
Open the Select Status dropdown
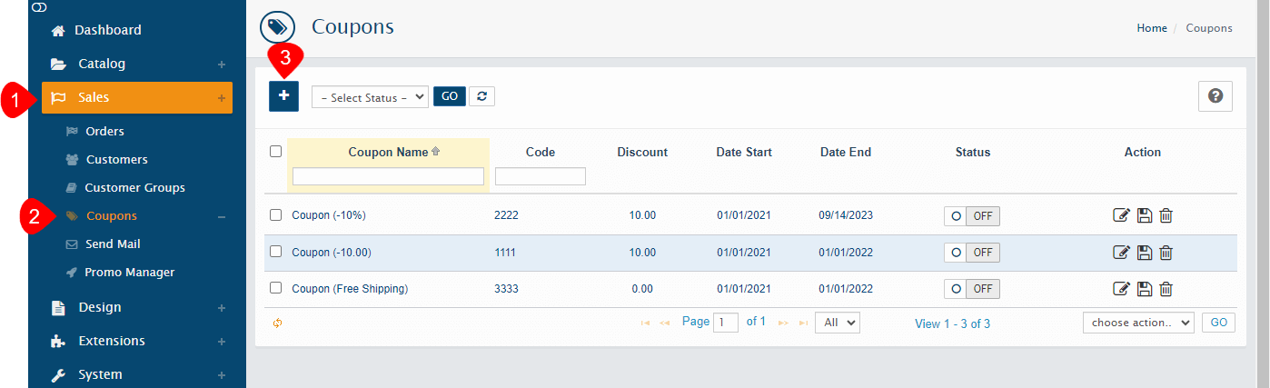[369, 97]
